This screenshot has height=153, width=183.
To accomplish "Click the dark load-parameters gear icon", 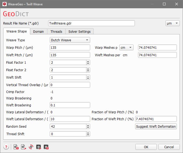I will [39, 147].
